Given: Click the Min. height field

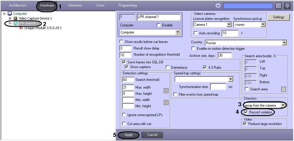Looking at the screenshot, I should [128, 106].
